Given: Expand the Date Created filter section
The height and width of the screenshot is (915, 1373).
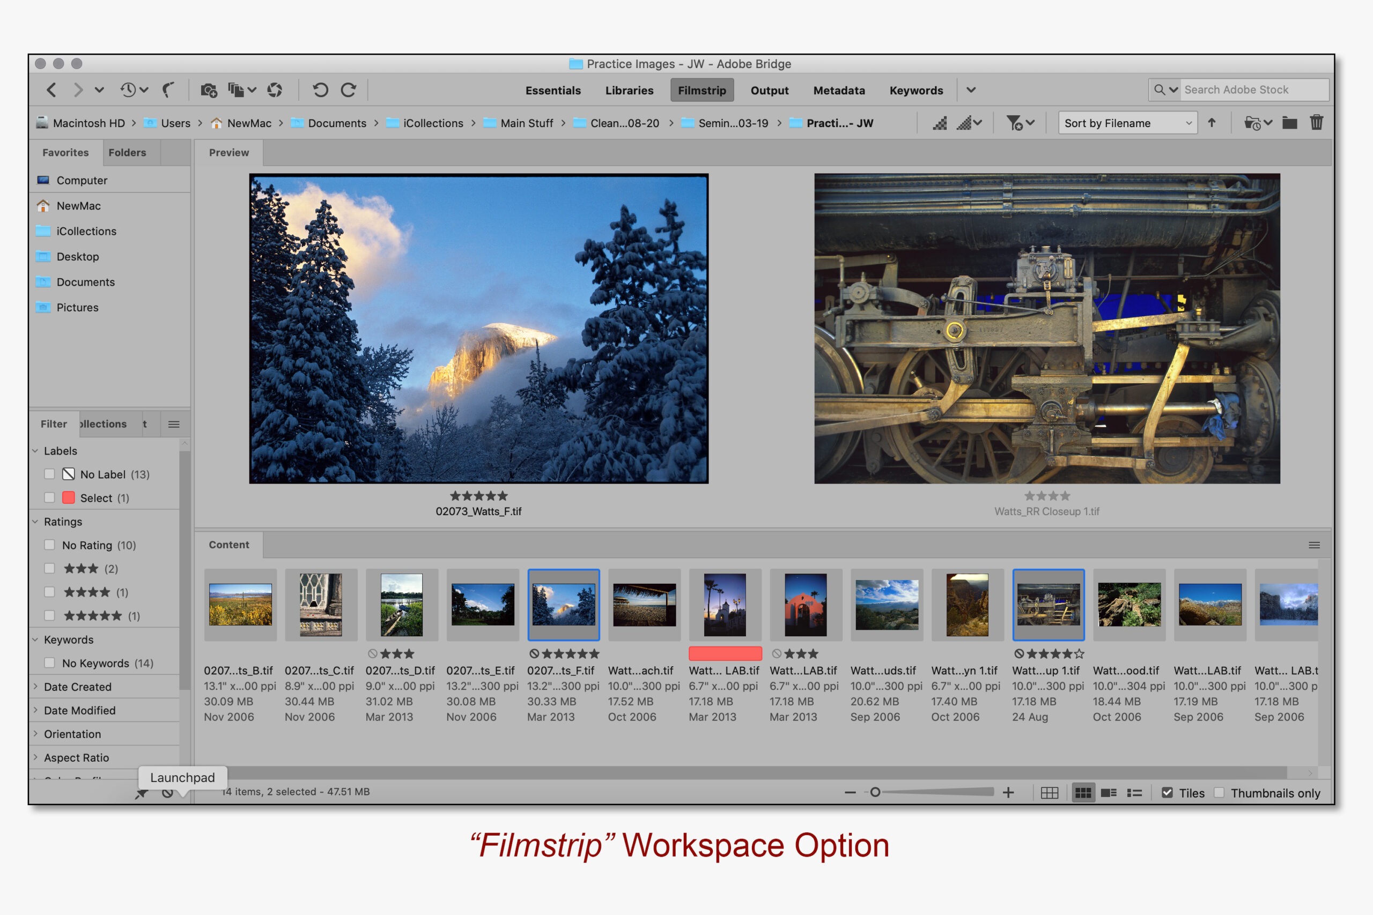Looking at the screenshot, I should tap(35, 686).
